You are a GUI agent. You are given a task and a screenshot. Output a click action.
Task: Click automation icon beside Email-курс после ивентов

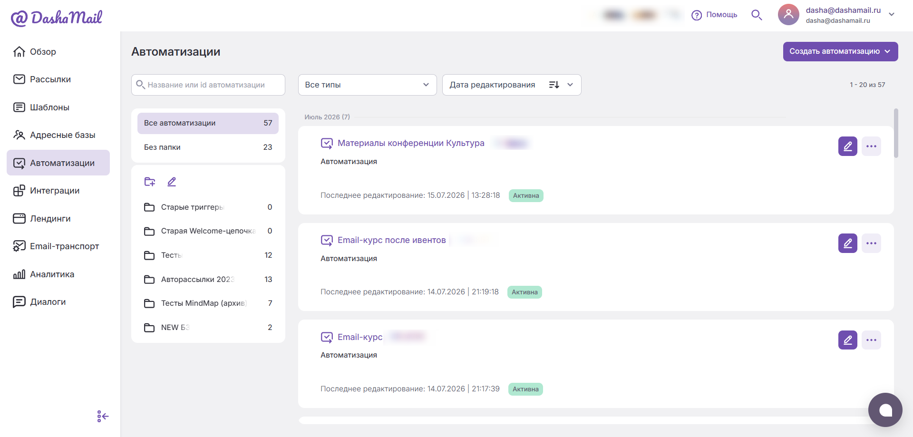click(x=327, y=240)
